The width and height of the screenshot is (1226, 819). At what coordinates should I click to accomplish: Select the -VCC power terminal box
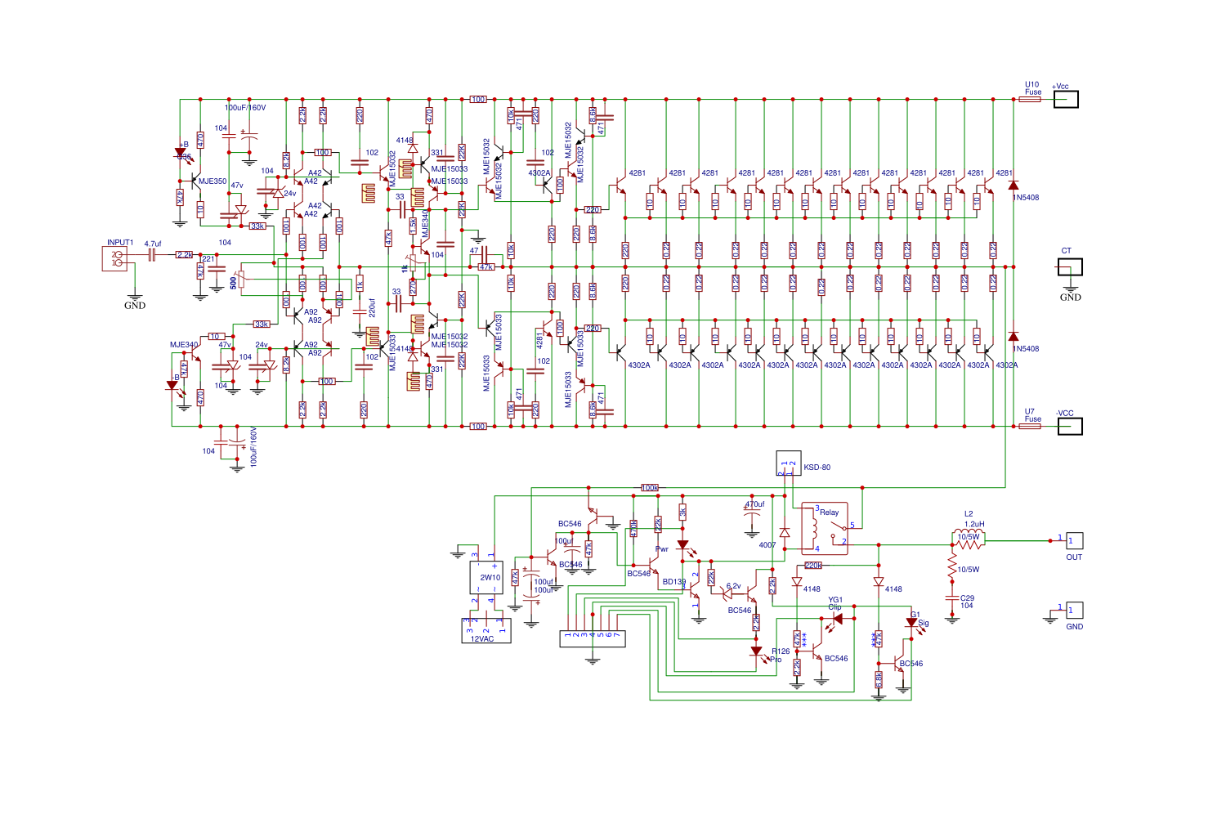1070,426
